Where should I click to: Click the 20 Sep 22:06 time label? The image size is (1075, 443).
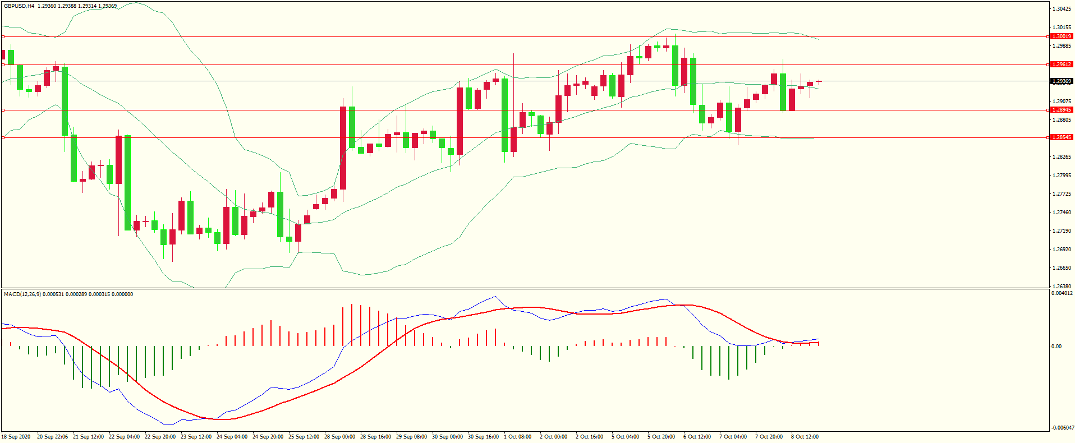click(53, 437)
